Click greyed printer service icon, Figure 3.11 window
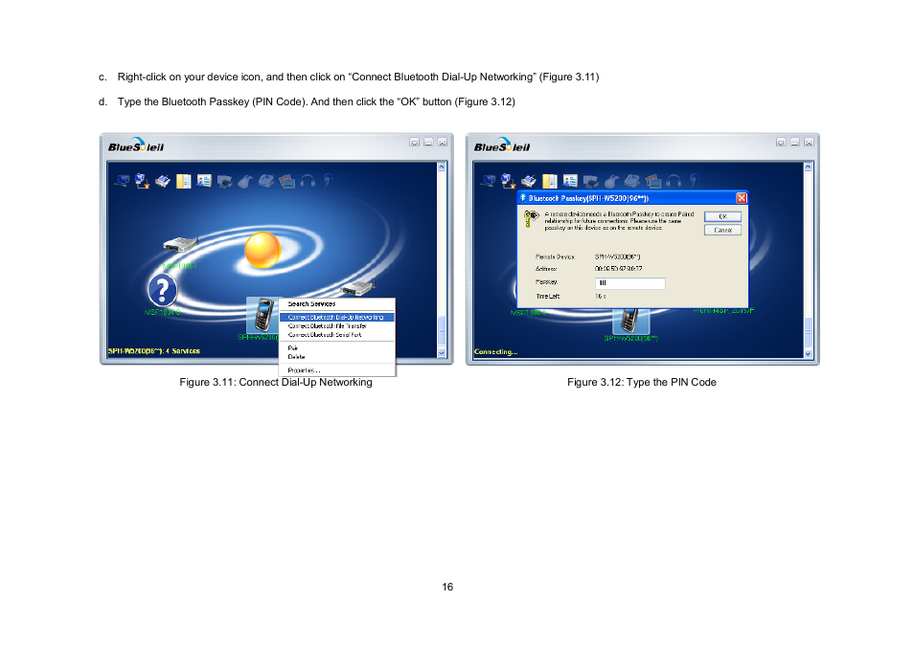914x646 pixels. click(224, 182)
